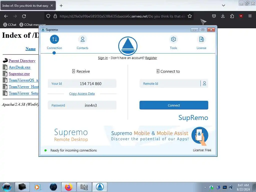Viewport: 256px width, 192px height.
Task: Switch to Supremo in the taskbar
Action: 100,187
